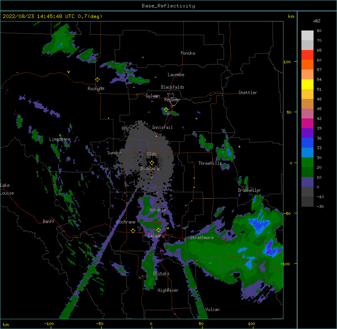Image resolution: width=337 pixels, height=329 pixels.
Task: Click the blue high-reflectivity storm core near ThreeHills
Action: [229, 152]
